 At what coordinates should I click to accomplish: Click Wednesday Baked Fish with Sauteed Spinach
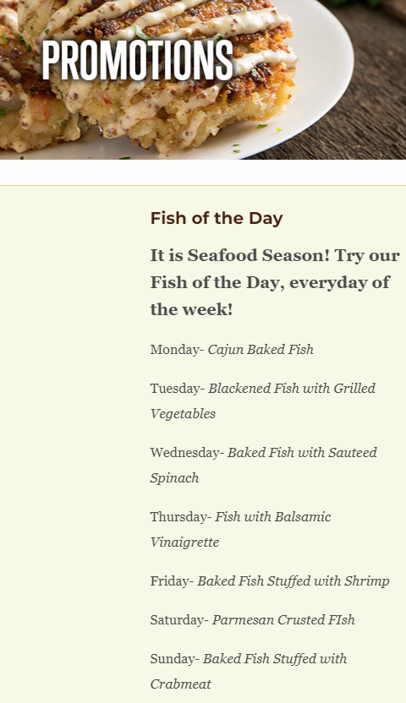[263, 465]
